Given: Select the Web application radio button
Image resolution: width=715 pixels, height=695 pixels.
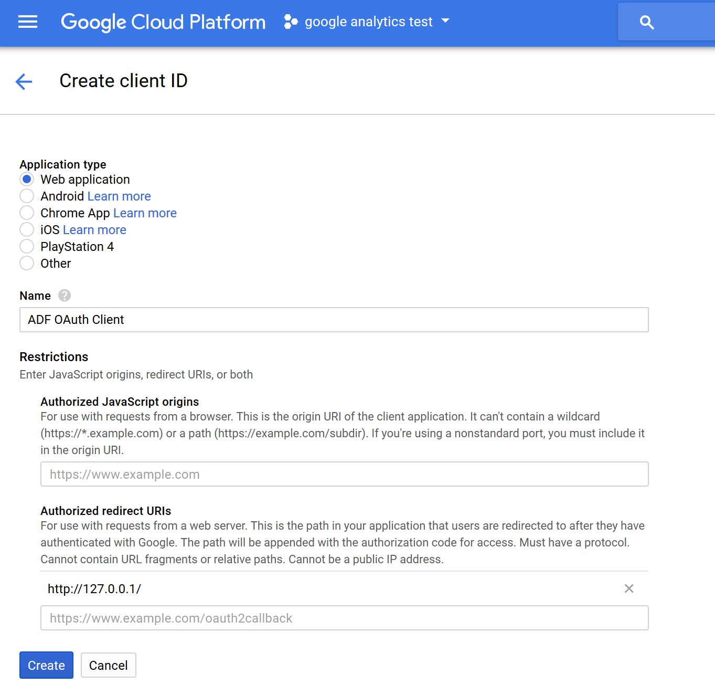Looking at the screenshot, I should click(x=27, y=179).
